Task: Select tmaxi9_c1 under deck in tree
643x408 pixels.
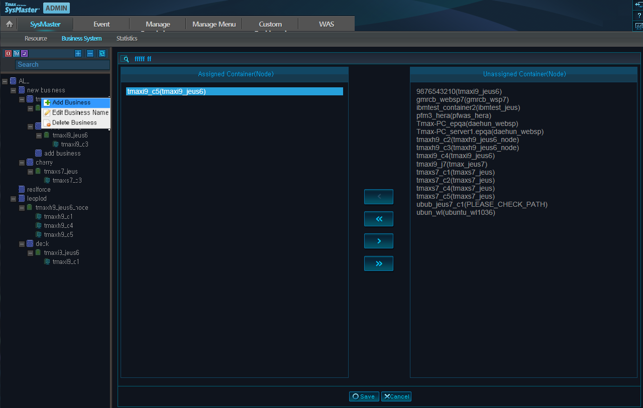Action: (x=66, y=261)
